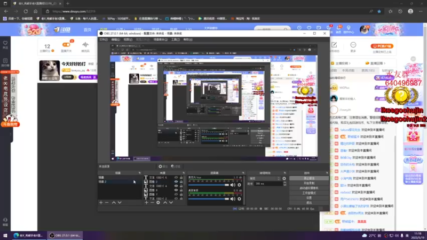The height and width of the screenshot is (240, 427).
Task: Favorite this page with the star icon
Action: [379, 11]
